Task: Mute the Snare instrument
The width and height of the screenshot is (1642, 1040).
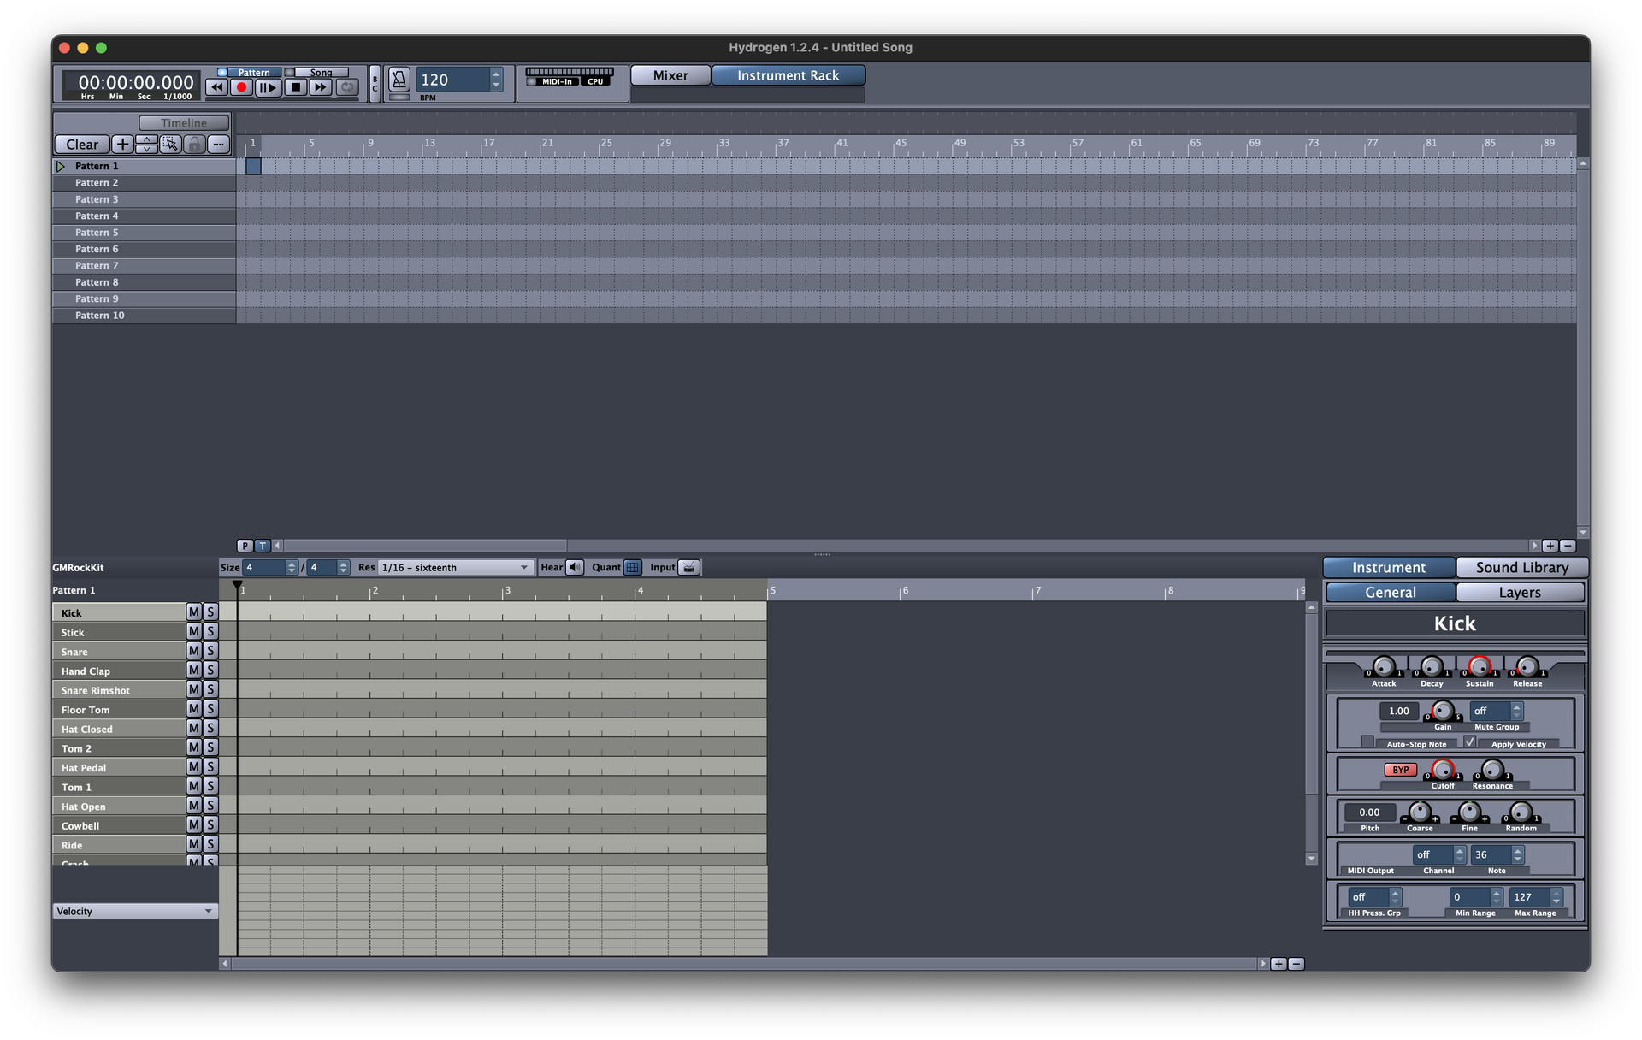Action: 194,651
